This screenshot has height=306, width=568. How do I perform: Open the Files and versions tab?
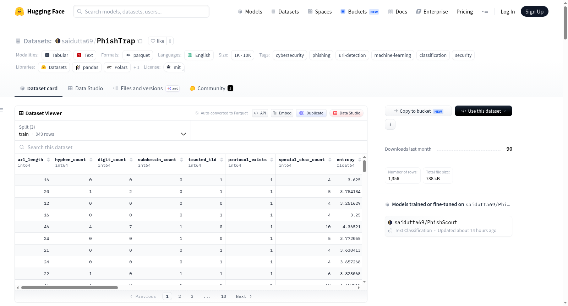(146, 88)
